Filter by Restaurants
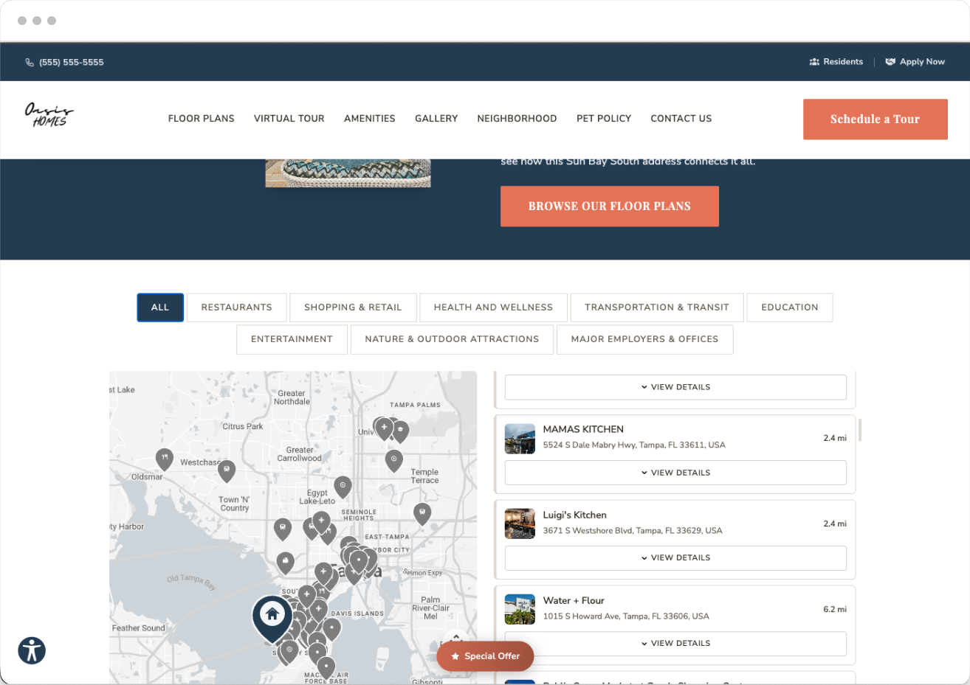 coord(236,307)
